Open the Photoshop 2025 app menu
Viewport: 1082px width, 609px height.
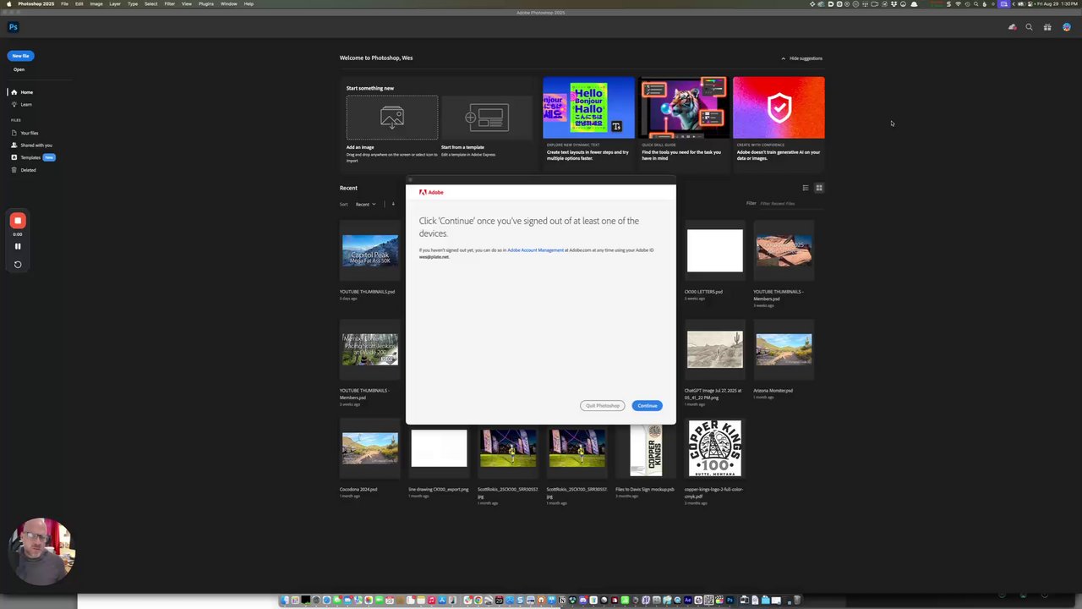pyautogui.click(x=36, y=4)
